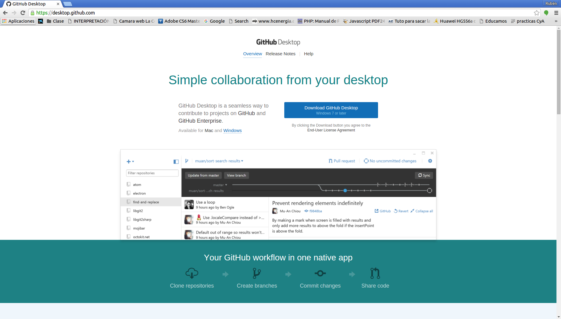Click the Rubén profile button
This screenshot has width=561, height=319.
click(x=551, y=3)
